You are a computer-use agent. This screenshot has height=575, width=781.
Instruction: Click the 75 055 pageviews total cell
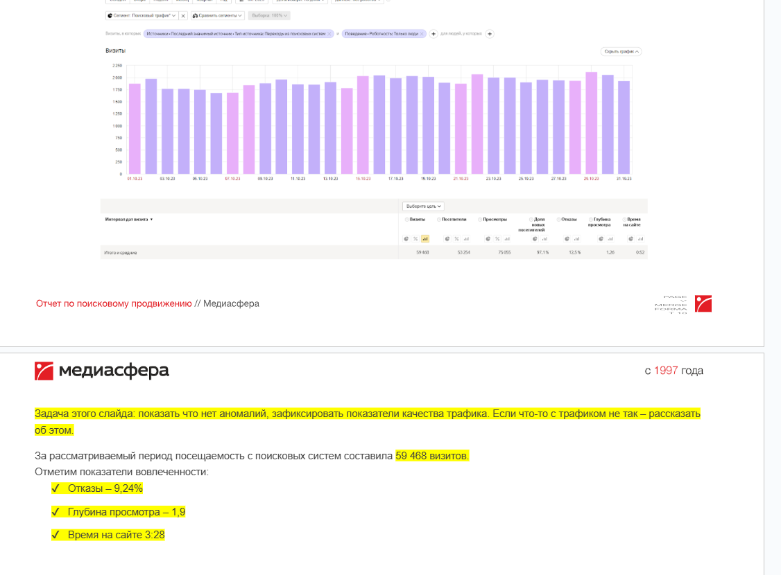tap(504, 252)
